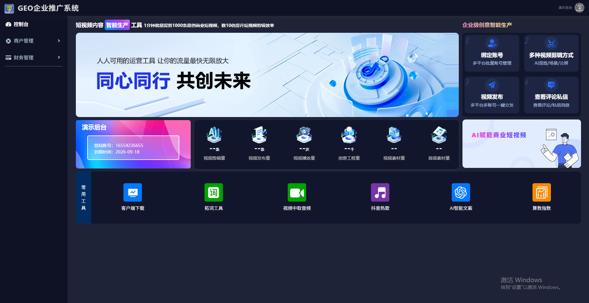
Task: Open the 算数指数 orange chart icon
Action: coord(542,192)
